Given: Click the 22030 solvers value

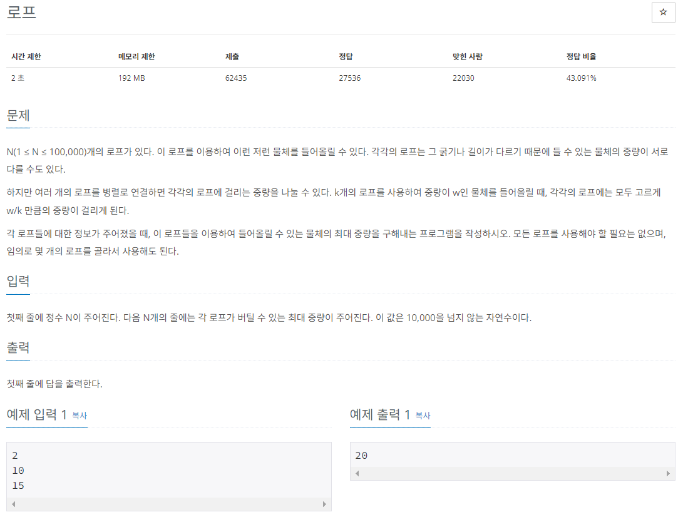Looking at the screenshot, I should [x=463, y=78].
